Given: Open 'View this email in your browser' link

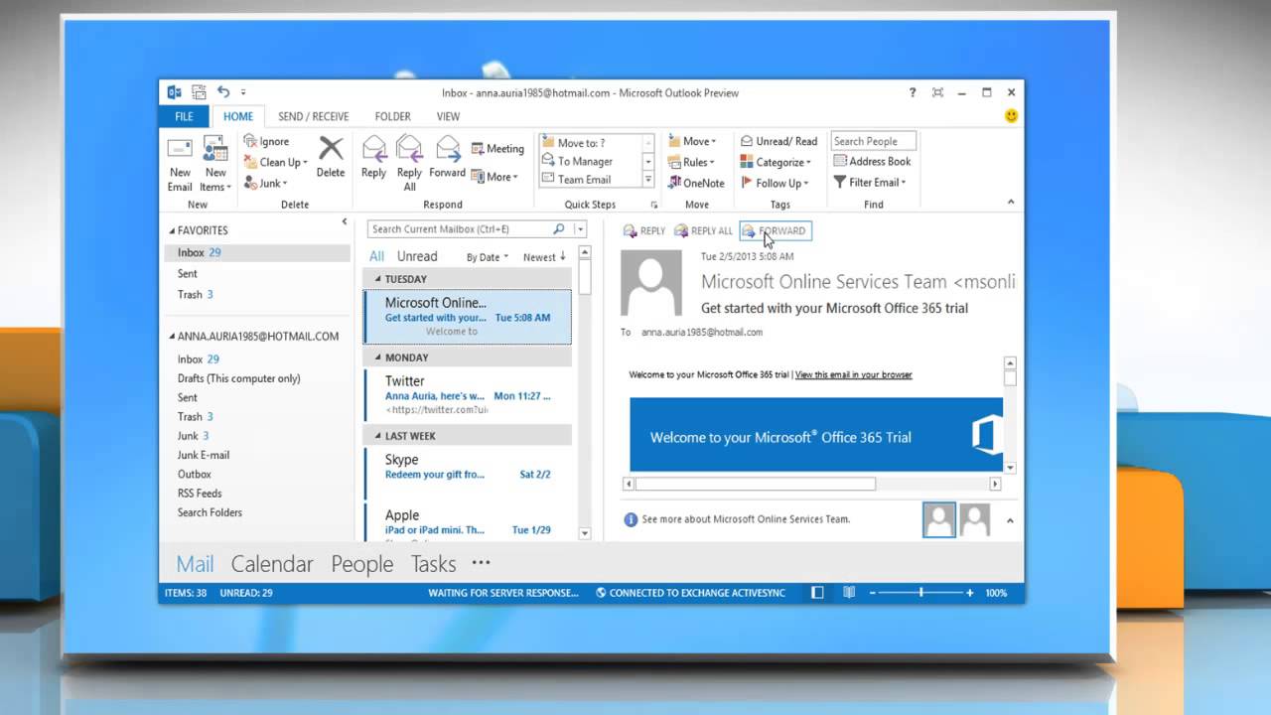Looking at the screenshot, I should pyautogui.click(x=853, y=374).
